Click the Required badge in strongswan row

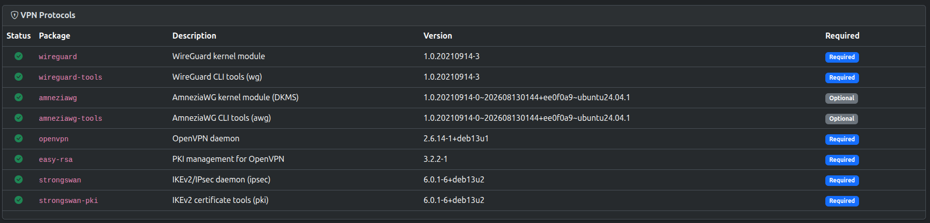(x=842, y=180)
